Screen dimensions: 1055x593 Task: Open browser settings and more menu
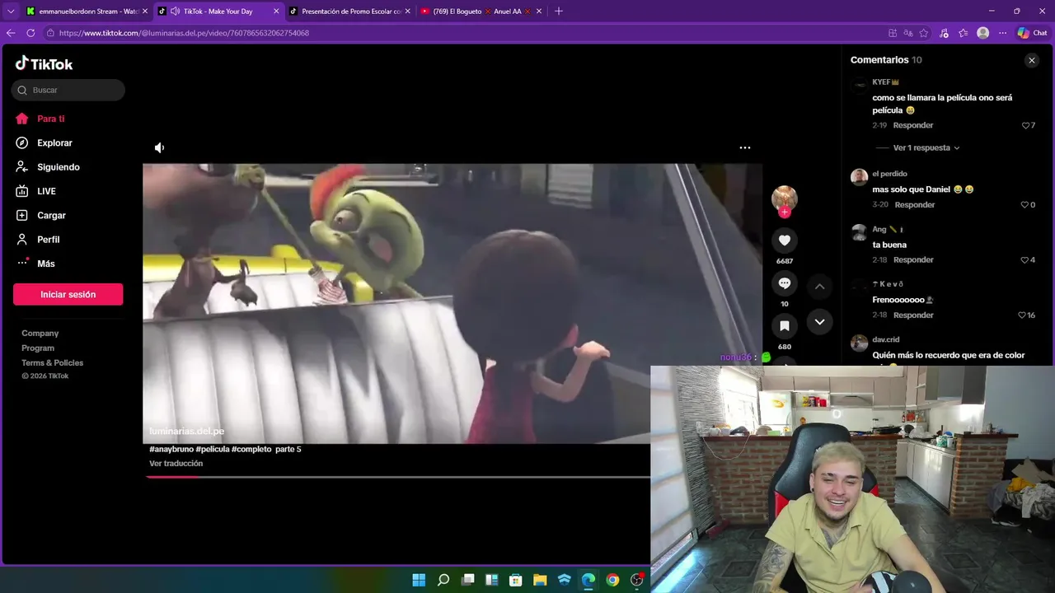[x=1002, y=33]
